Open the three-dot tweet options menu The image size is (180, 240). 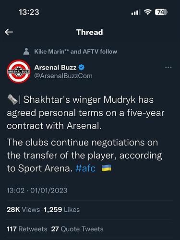click(168, 67)
